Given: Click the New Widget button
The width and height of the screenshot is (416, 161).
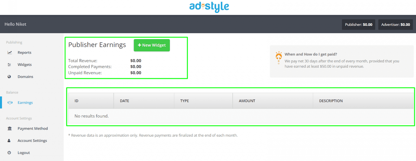Looking at the screenshot, I should pyautogui.click(x=152, y=45).
